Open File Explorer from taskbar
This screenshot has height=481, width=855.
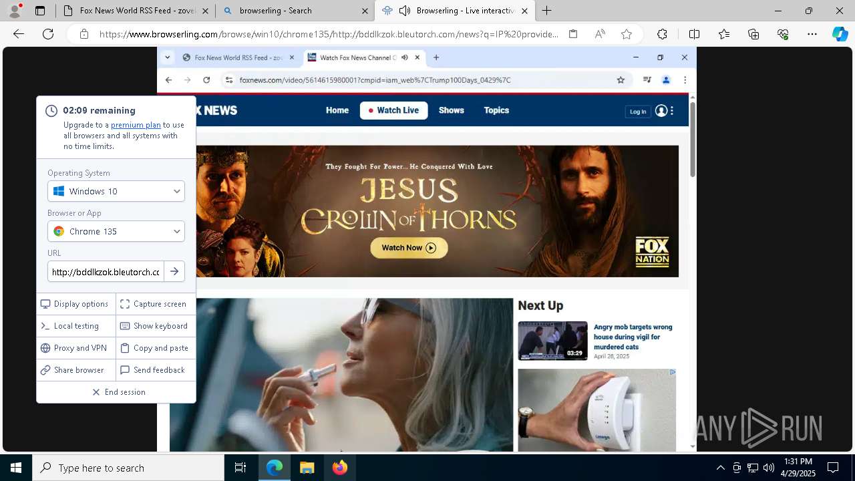point(307,468)
